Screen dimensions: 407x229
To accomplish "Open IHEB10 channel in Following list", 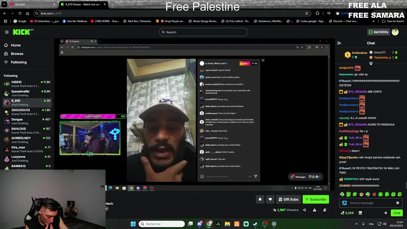I will pyautogui.click(x=27, y=84).
